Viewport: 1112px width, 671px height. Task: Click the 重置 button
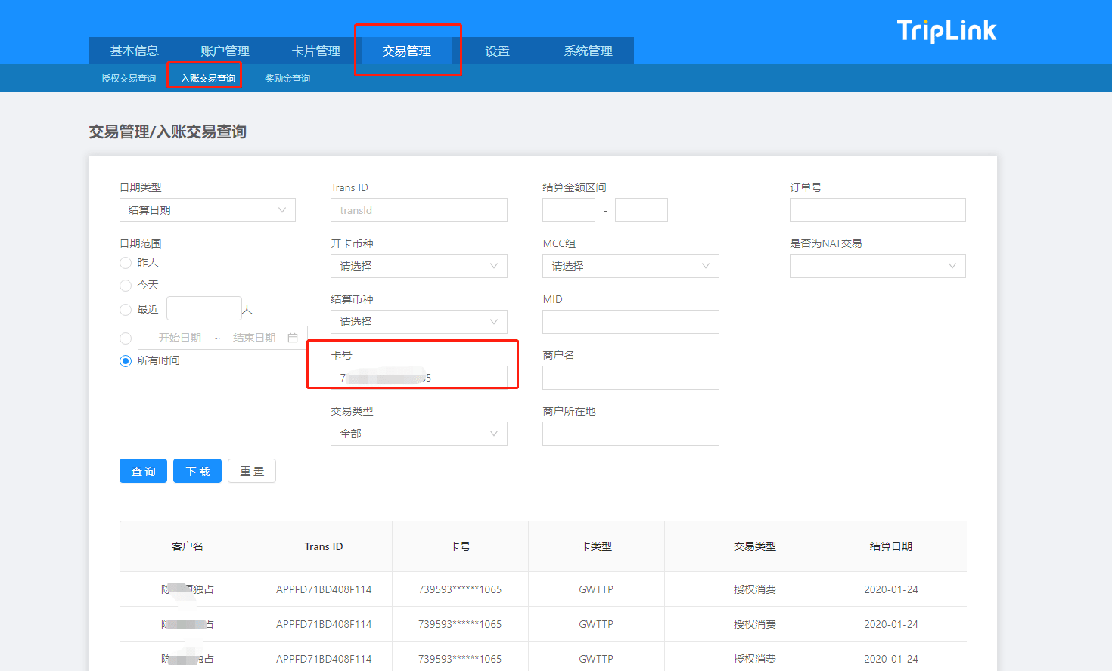tap(252, 471)
